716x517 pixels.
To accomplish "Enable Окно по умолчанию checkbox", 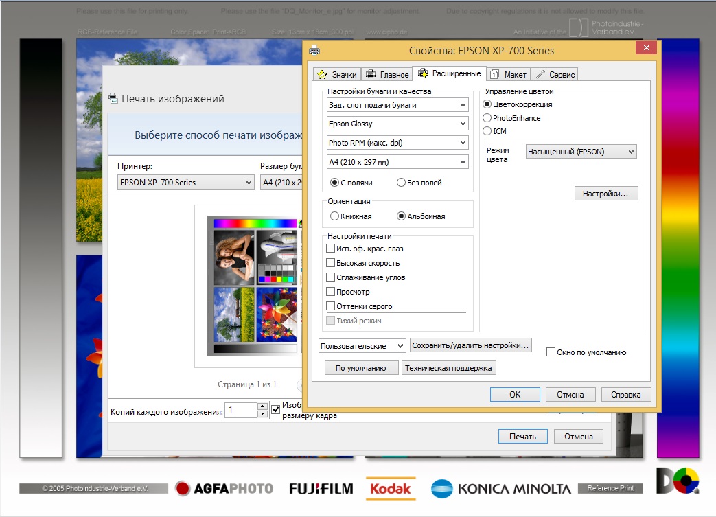I will click(551, 352).
